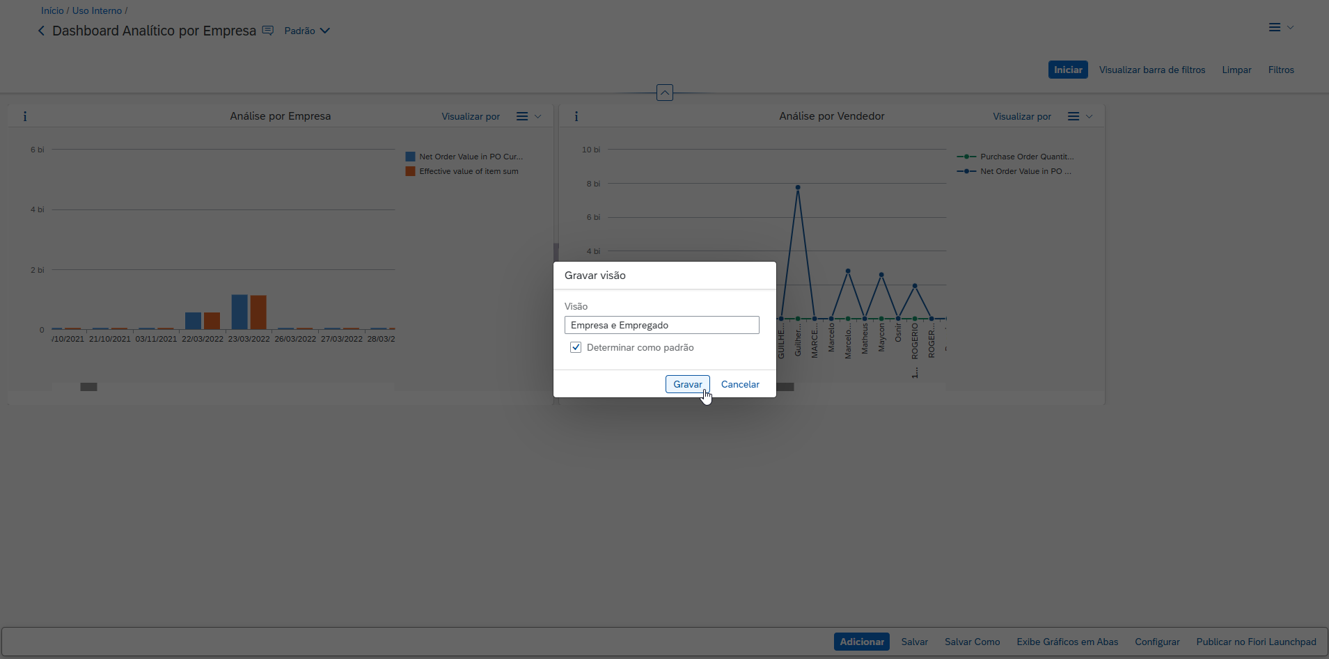Cancel the Gravar visão dialog
Image resolution: width=1329 pixels, height=659 pixels.
click(739, 384)
